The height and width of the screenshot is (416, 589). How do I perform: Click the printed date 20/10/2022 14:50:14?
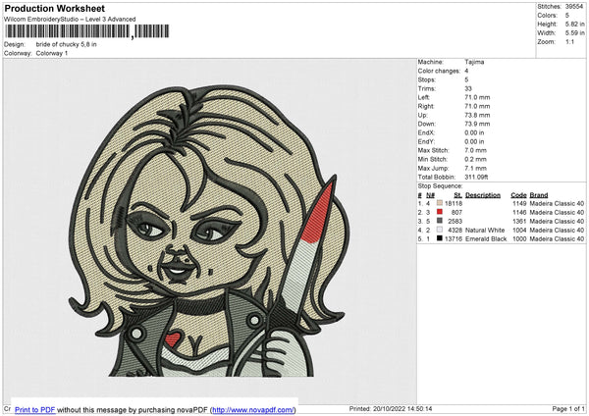coord(402,409)
